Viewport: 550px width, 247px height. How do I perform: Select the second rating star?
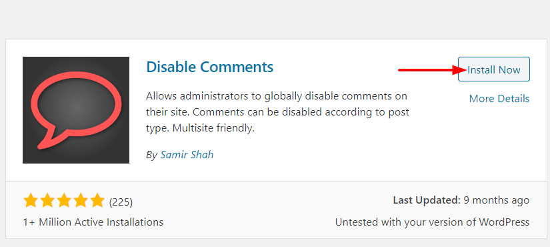47,202
